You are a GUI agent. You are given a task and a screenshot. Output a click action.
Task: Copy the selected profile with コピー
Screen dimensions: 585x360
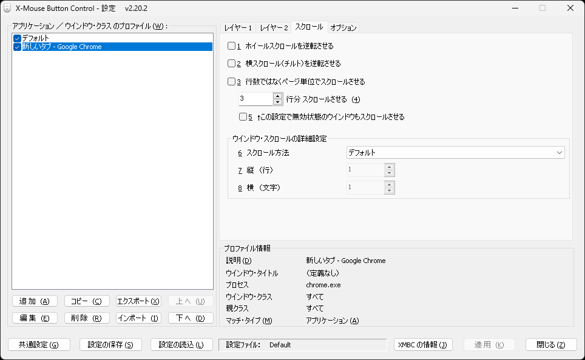point(87,301)
